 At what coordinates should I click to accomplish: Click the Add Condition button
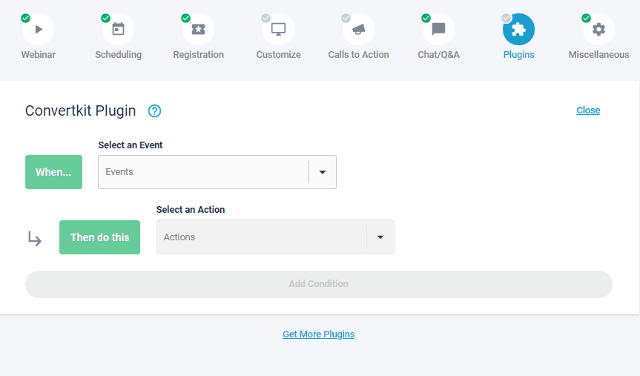pos(319,284)
